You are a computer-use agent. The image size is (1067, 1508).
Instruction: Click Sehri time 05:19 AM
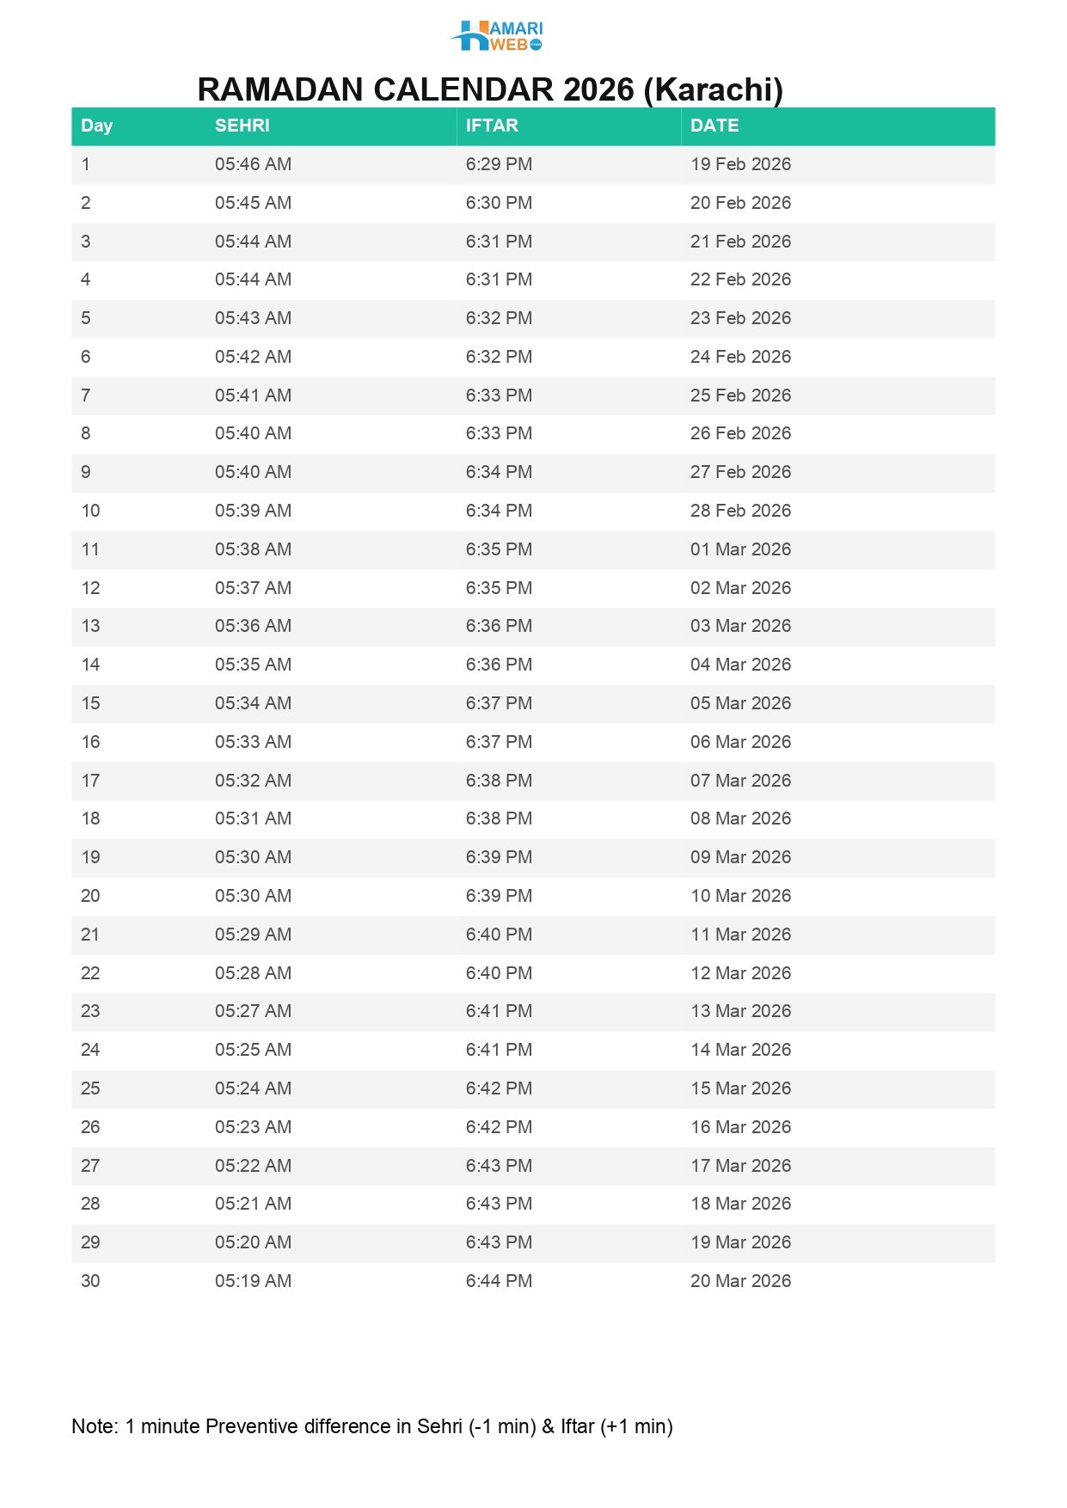click(253, 1281)
